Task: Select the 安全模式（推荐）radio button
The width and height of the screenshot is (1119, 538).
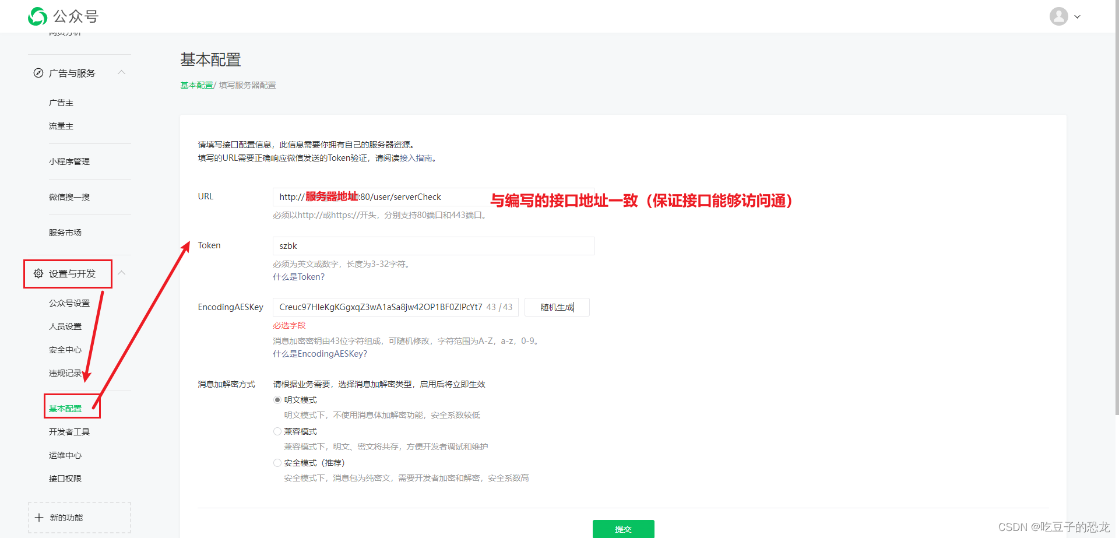Action: pos(277,463)
